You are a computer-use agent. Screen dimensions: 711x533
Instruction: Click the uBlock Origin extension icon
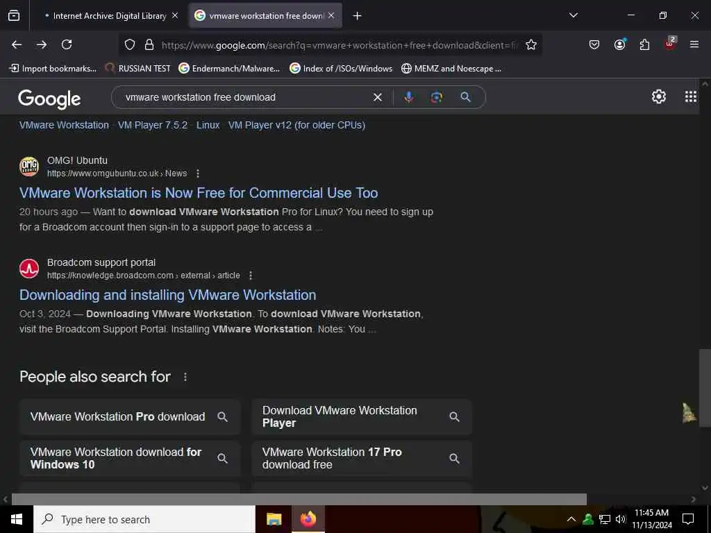pyautogui.click(x=670, y=44)
